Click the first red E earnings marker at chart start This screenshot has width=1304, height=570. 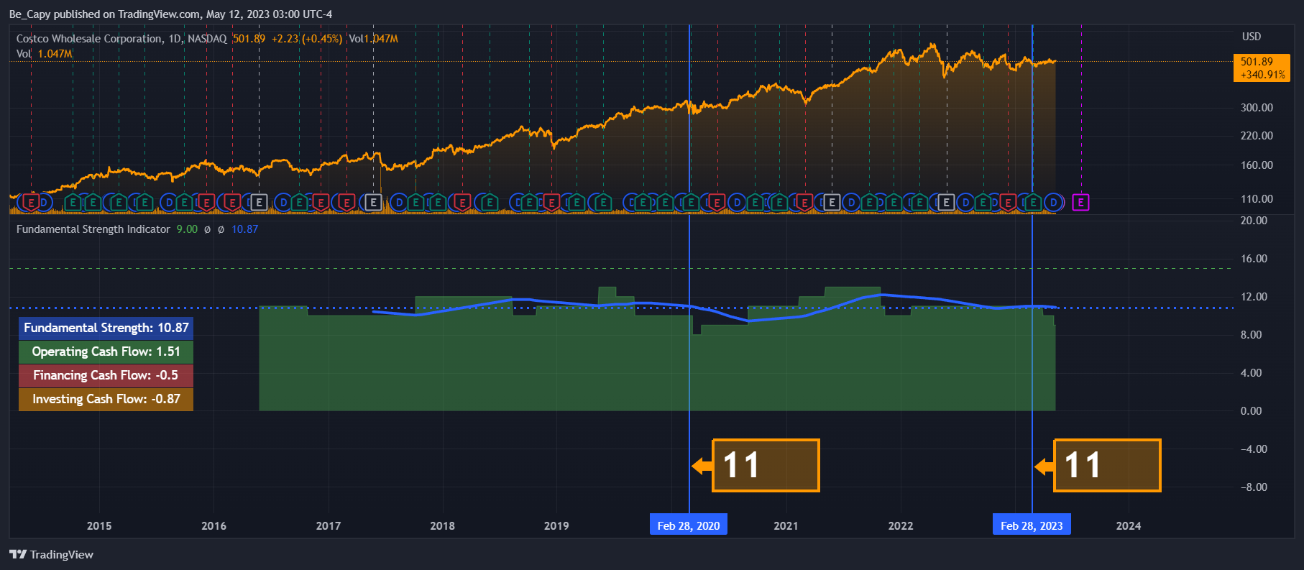[30, 203]
